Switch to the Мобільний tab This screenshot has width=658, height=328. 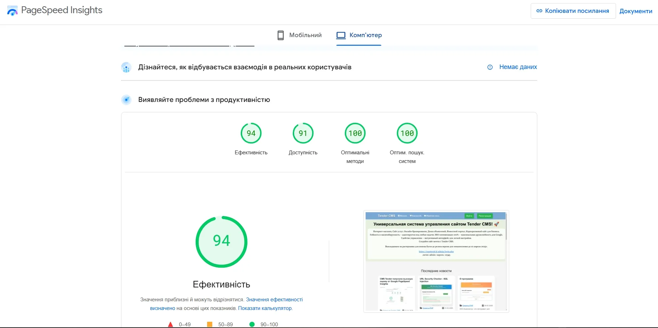click(x=300, y=35)
